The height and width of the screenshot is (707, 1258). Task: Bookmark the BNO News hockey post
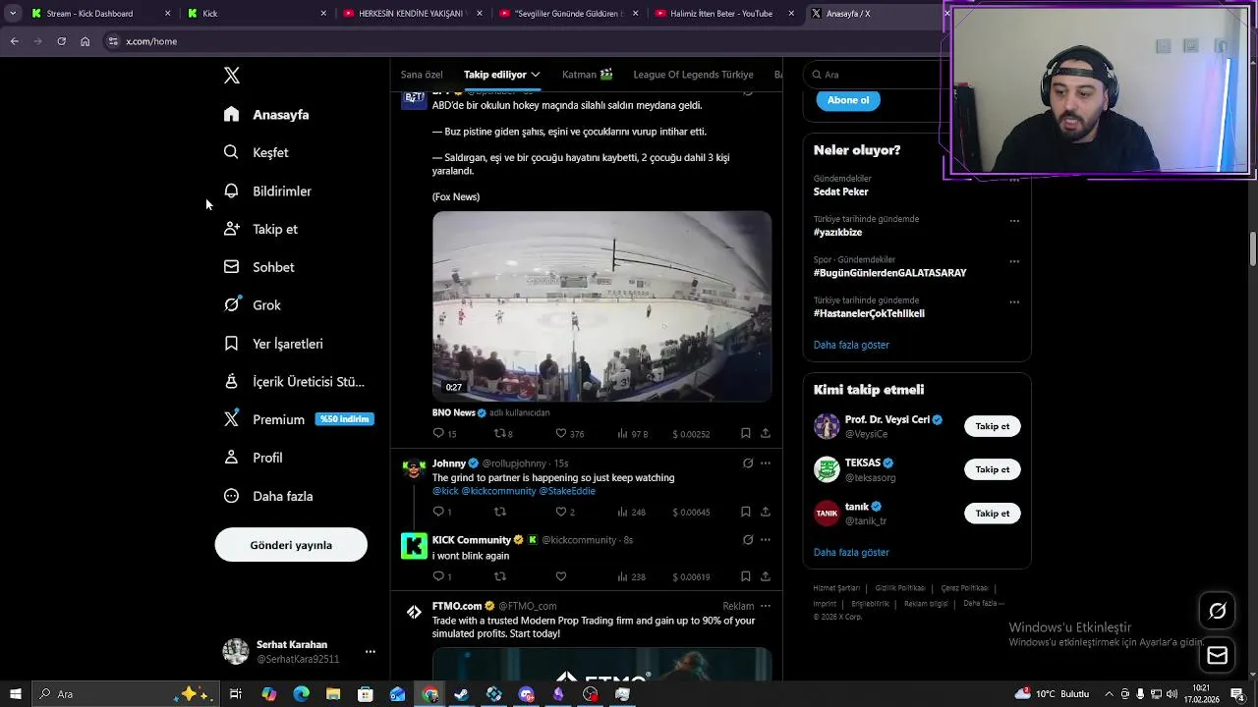point(746,433)
